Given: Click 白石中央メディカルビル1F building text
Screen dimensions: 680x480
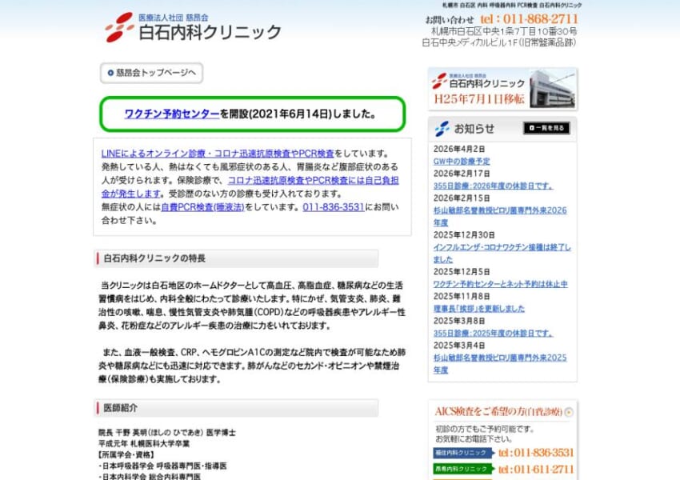Looking at the screenshot, I should [x=498, y=42].
